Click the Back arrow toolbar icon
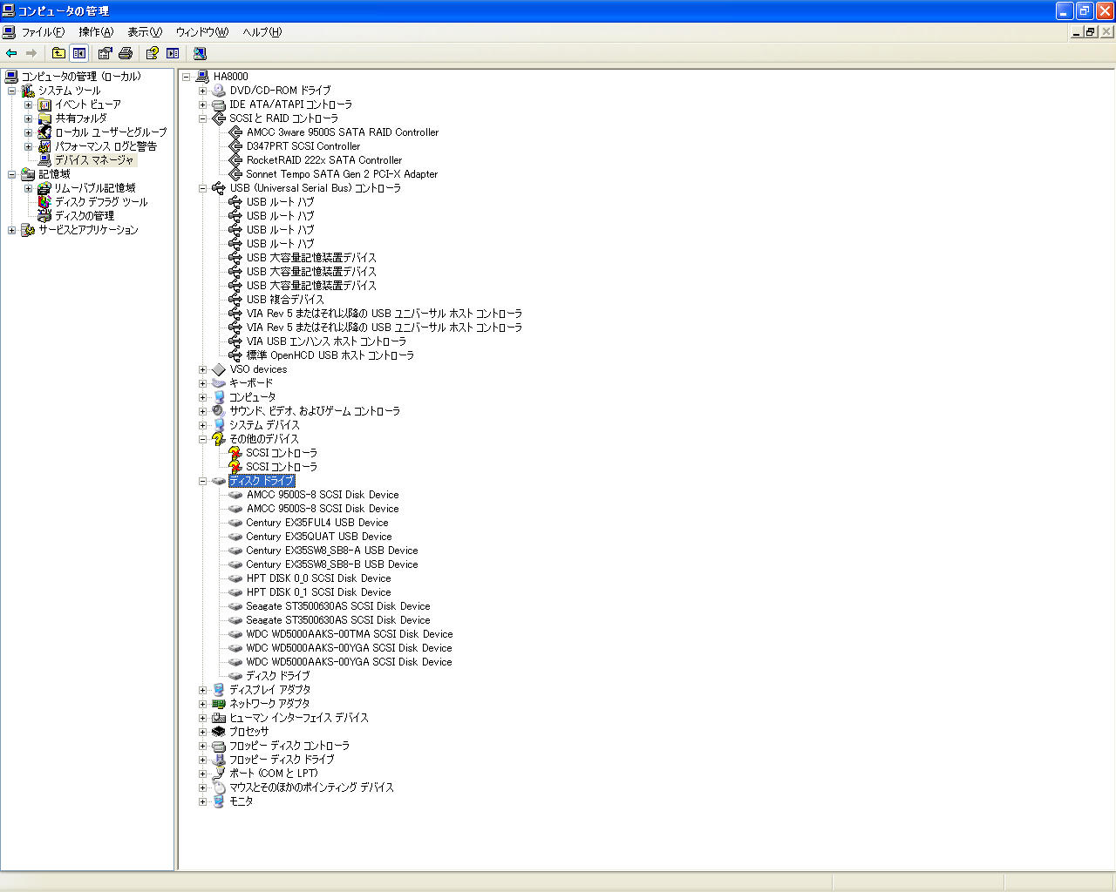 tap(11, 53)
